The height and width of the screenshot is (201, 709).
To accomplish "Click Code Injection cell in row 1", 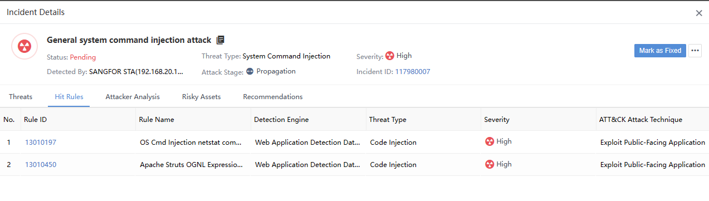I will [393, 143].
